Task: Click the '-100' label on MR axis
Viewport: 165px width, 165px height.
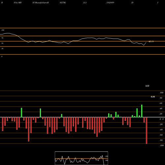Action: tap(162, 146)
